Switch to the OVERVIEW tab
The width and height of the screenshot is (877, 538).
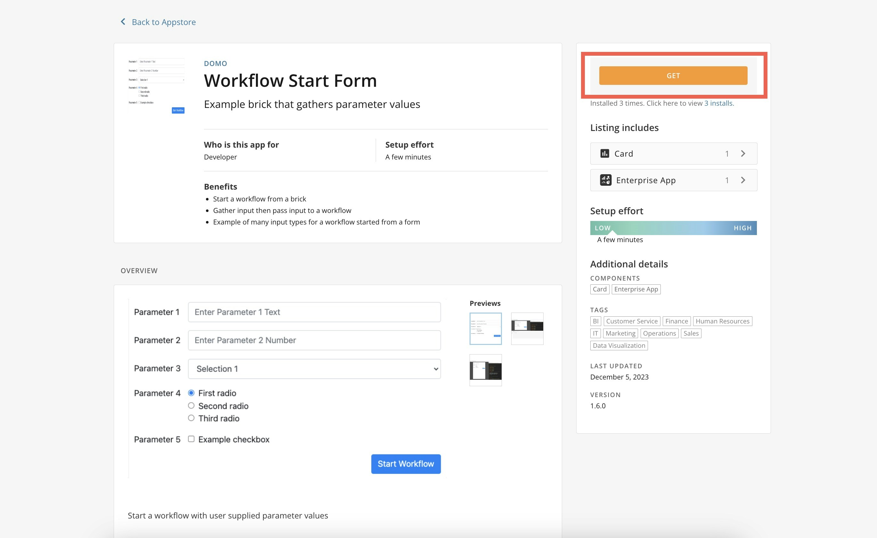[139, 270]
